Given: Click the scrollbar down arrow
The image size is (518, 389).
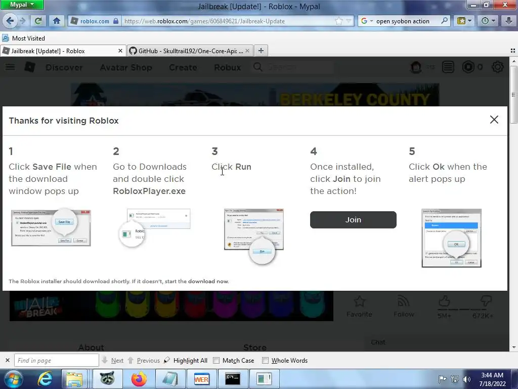Looking at the screenshot, I should [513, 347].
